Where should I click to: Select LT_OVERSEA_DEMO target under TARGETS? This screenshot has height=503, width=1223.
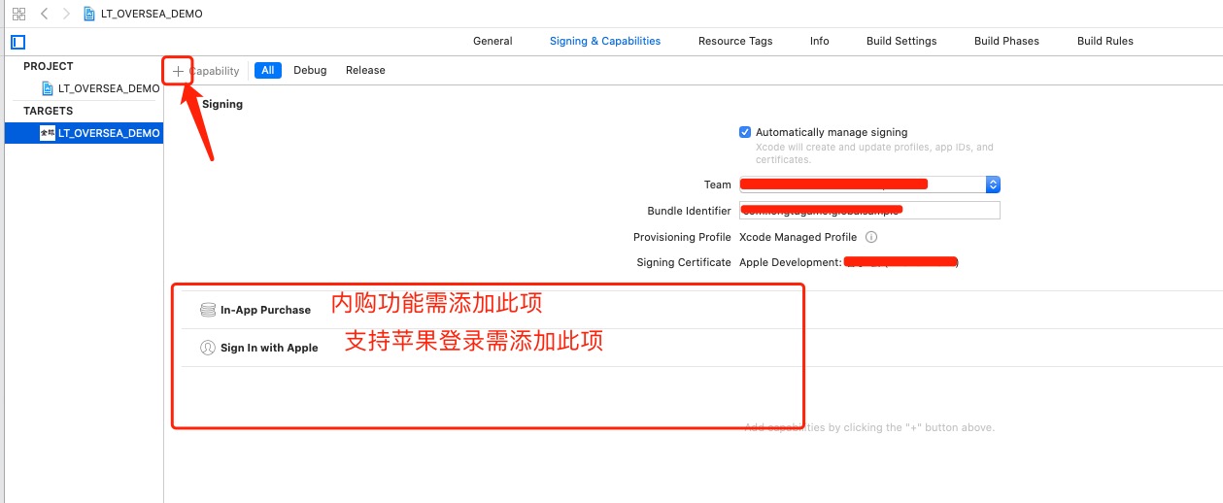108,133
